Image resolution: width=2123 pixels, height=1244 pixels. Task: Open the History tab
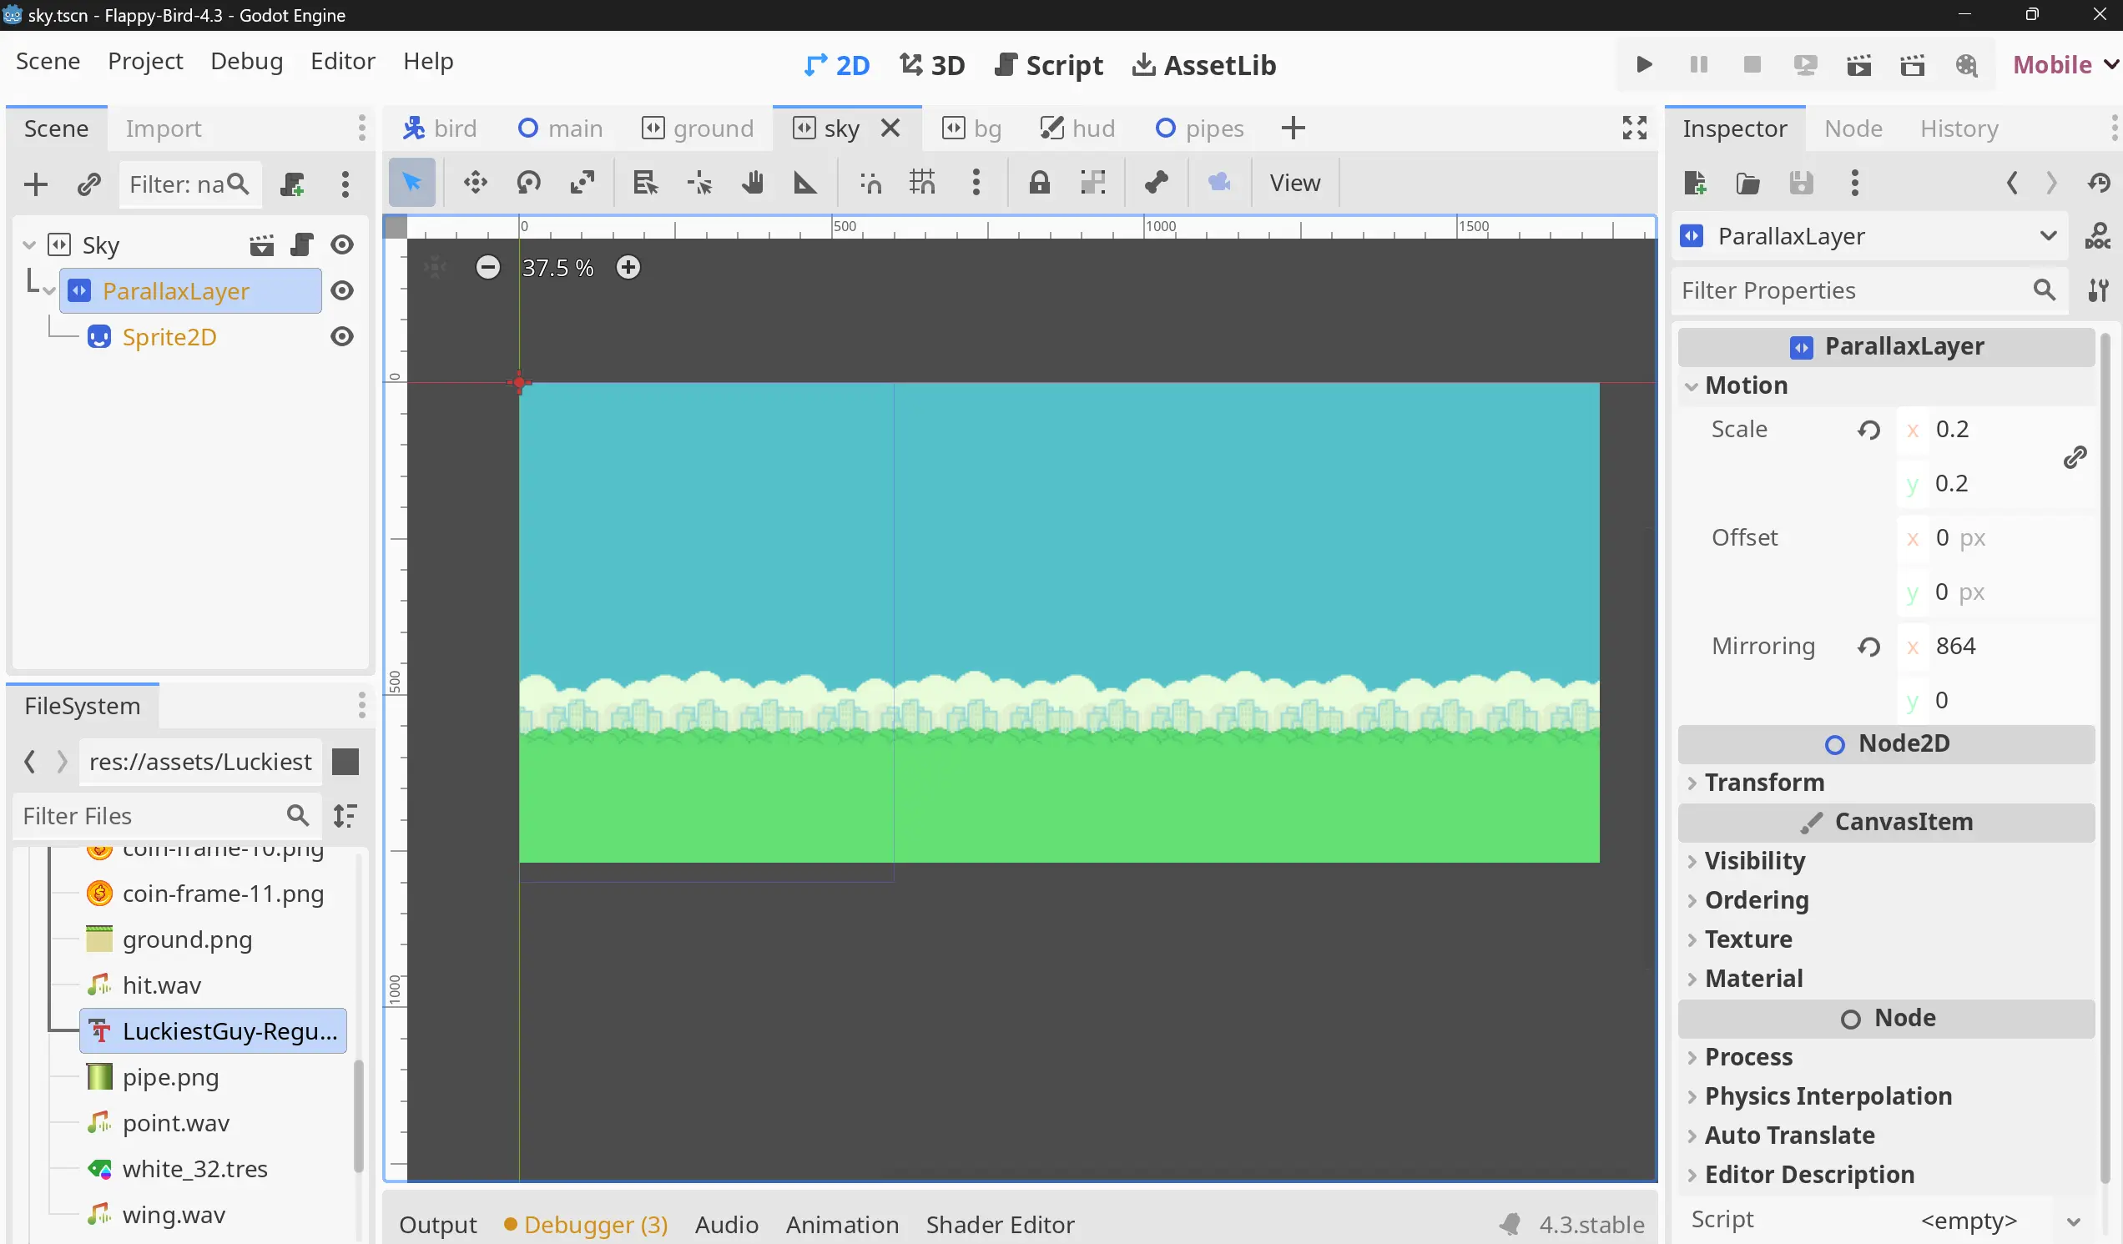point(1959,128)
